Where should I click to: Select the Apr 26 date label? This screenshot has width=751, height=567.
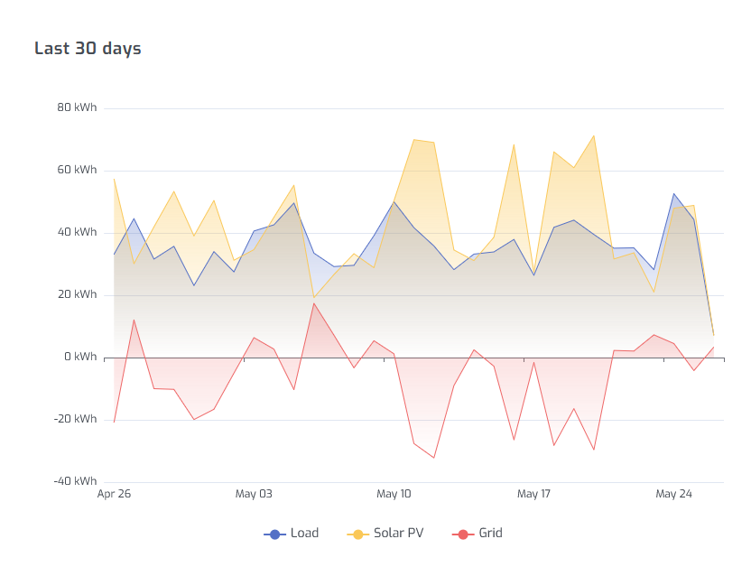114,495
